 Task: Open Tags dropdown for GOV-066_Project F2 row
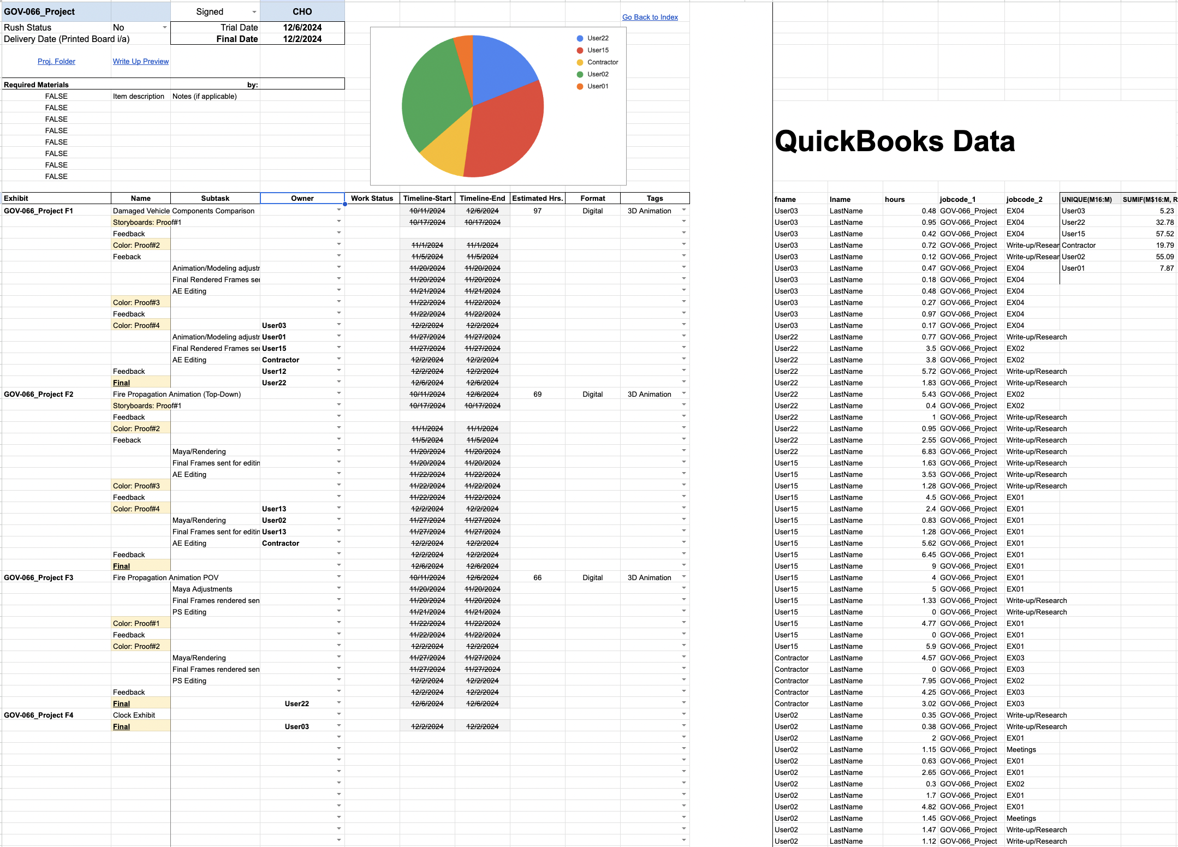pos(684,393)
